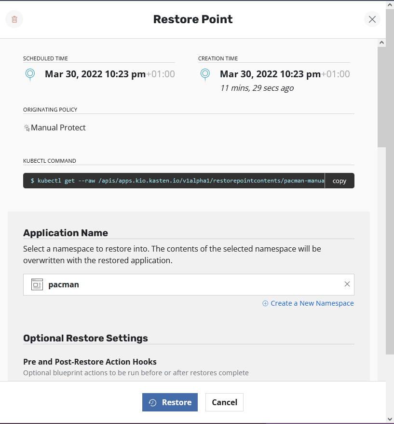Click the outer scrollbar up arrow
Screen dimensions: 394x424
pyautogui.click(x=390, y=5)
